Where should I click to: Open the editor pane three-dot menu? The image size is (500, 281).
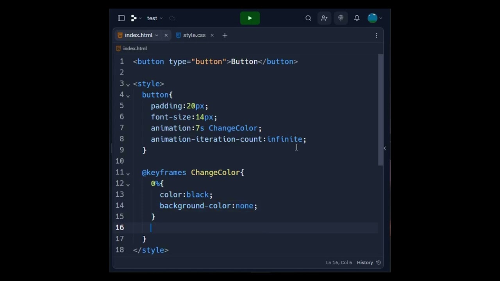[377, 35]
